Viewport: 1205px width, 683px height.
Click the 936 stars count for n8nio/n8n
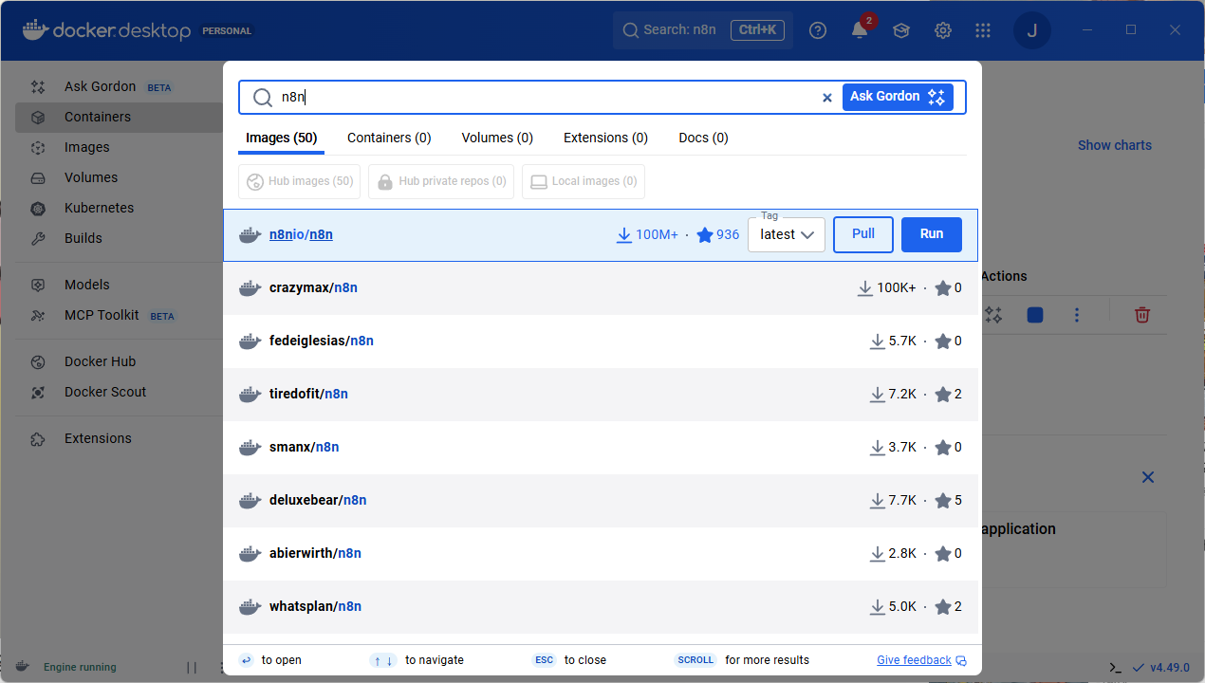pos(718,234)
